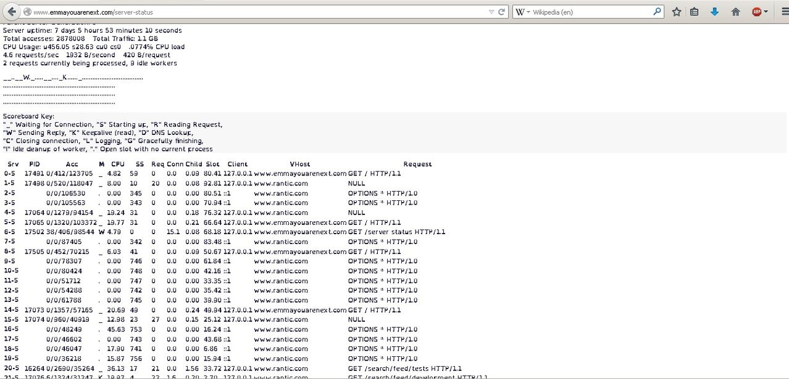Click the 'Total Traffic: 1.1 GB' text
The height and width of the screenshot is (379, 789).
(125, 38)
